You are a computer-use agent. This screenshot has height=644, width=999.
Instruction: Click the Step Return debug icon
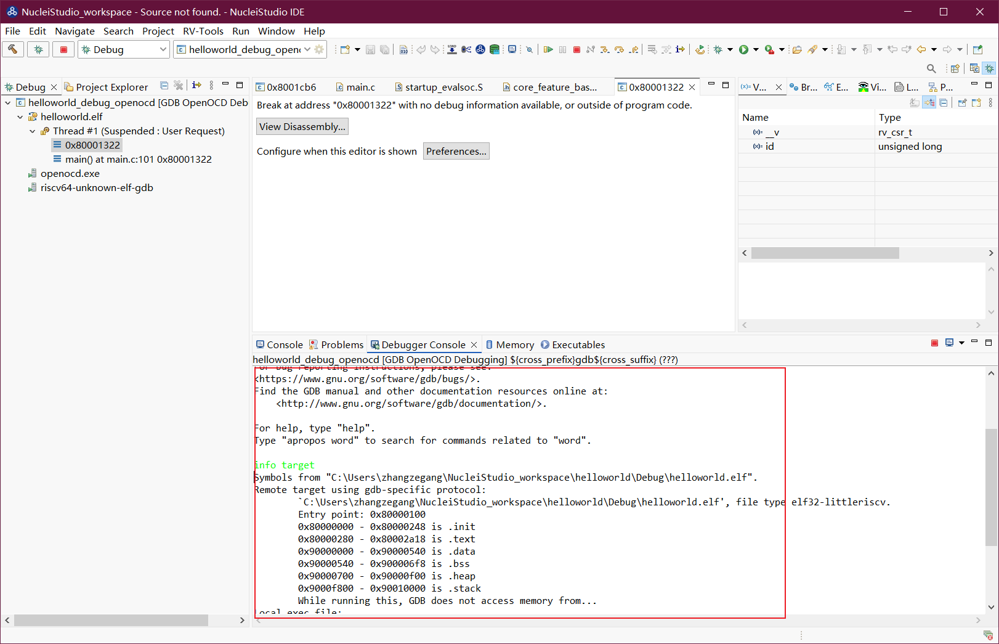pyautogui.click(x=634, y=49)
